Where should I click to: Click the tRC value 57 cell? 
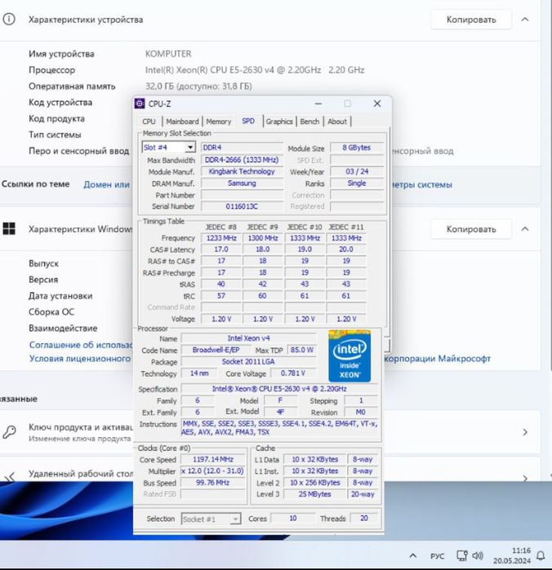[221, 296]
